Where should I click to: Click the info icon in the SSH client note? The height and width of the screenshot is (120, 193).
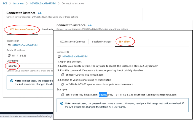[62, 103]
